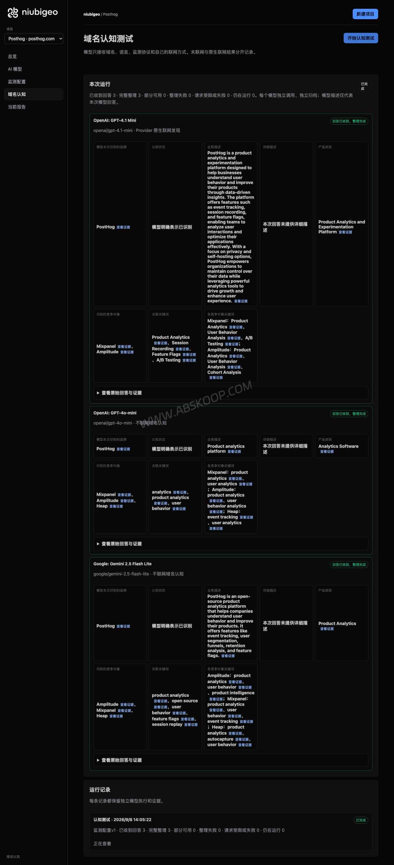The image size is (394, 865).
Task: Click 回答已收到，整理完成 badge on GPT-4.1 Mini card
Action: [x=349, y=121]
